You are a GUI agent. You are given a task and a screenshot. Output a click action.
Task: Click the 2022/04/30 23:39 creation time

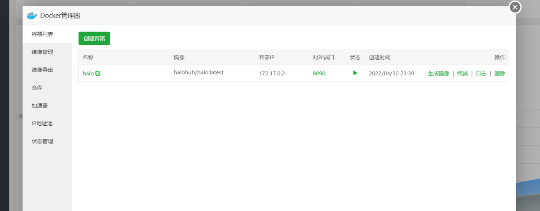click(391, 73)
